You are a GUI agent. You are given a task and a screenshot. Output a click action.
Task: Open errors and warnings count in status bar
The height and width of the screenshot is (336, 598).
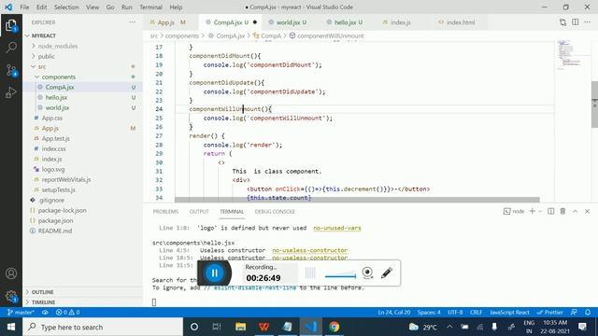pyautogui.click(x=67, y=312)
